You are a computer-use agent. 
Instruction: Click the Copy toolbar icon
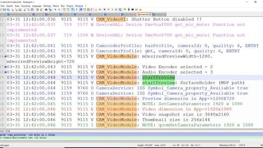click(29, 9)
